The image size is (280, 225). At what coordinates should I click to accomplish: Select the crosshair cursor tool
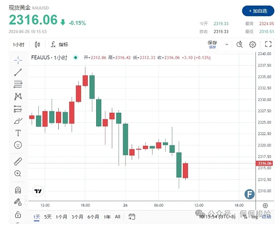(18, 60)
